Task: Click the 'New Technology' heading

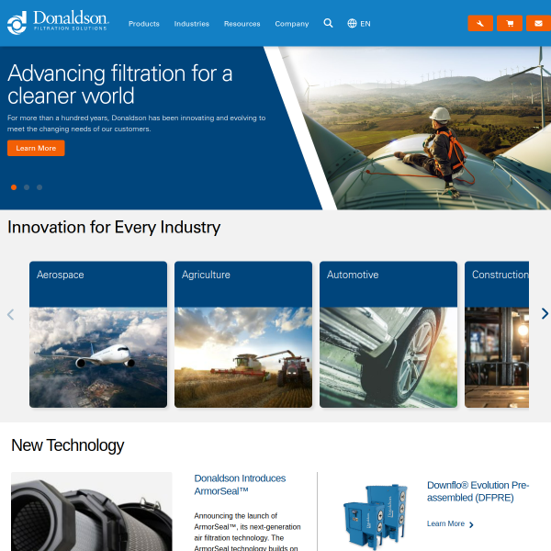Action: coord(67,445)
